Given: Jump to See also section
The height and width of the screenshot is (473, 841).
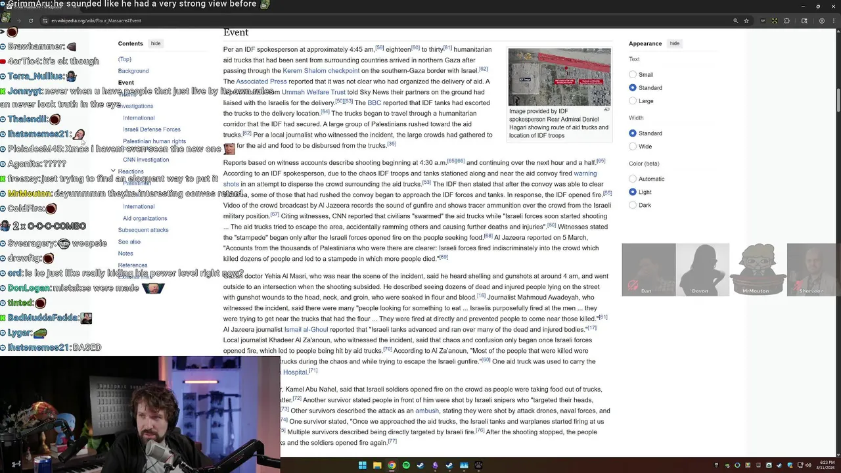Looking at the screenshot, I should point(129,242).
